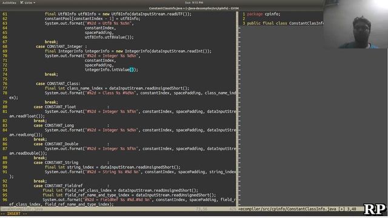Click the '#%2d = Class %s #%d%n' format string
This screenshot has height=218, width=388.
110,93
